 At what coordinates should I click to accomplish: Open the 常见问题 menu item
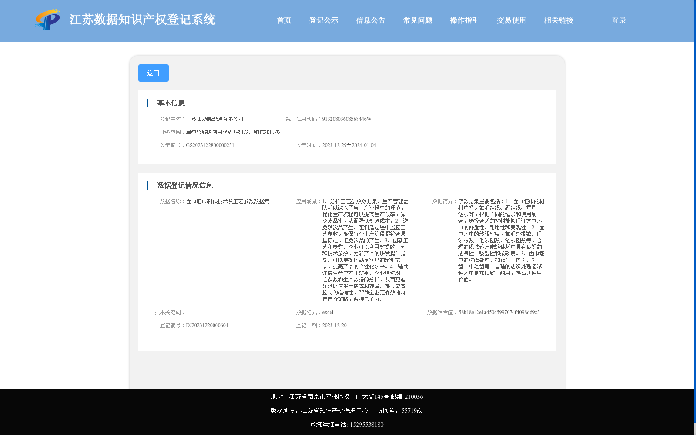tap(418, 20)
